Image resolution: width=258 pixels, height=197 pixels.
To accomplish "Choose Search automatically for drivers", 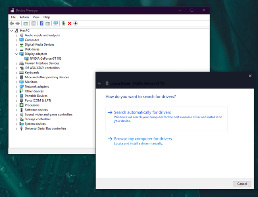I will (x=166, y=119).
